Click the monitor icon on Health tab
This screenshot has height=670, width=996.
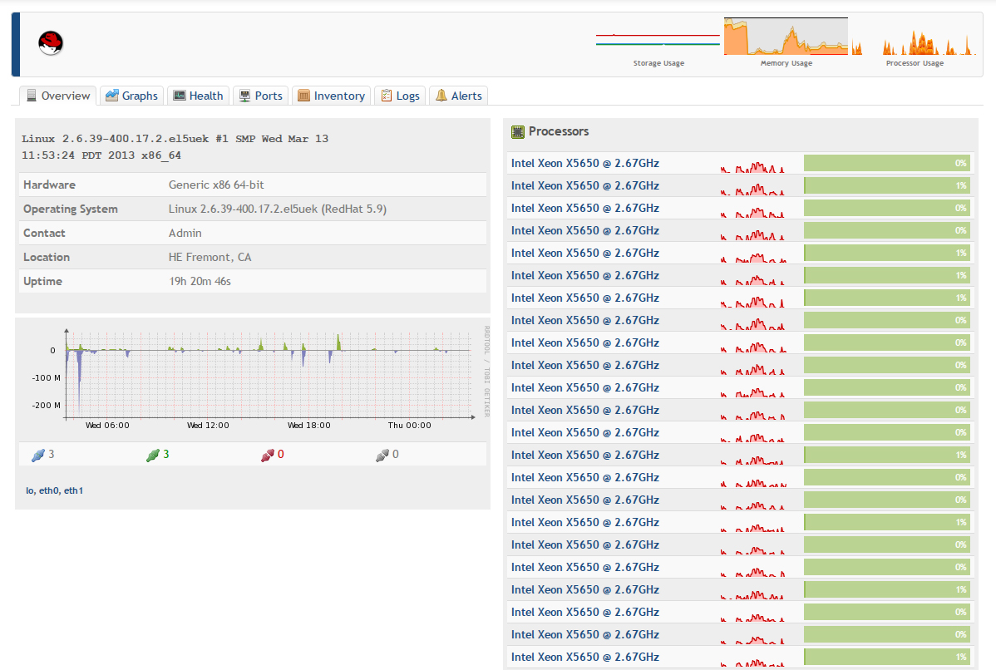tap(179, 96)
